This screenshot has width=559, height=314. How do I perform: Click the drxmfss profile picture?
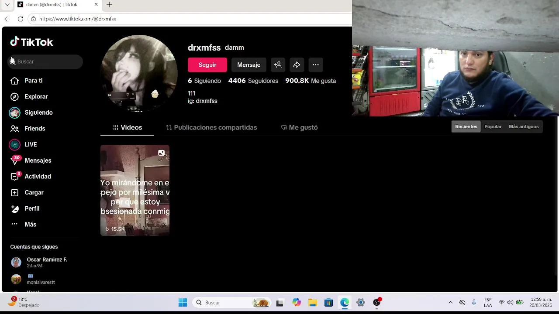[x=139, y=73]
